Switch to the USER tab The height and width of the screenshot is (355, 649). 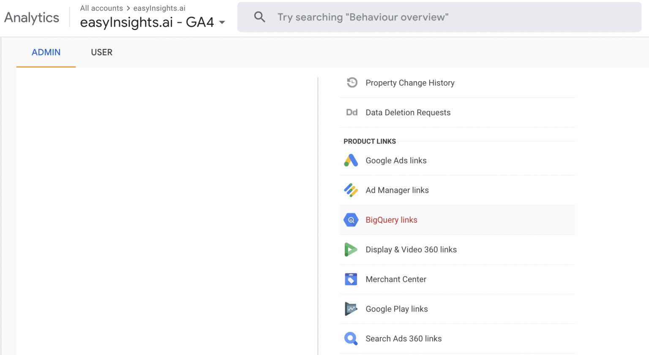coord(102,52)
